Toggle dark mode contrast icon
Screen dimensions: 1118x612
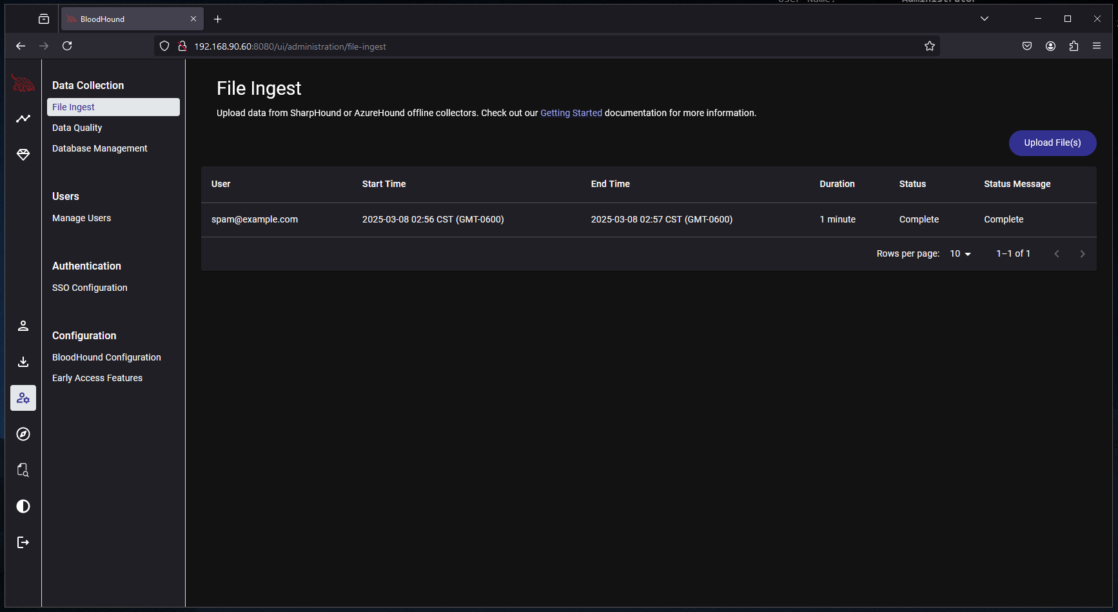(x=23, y=506)
